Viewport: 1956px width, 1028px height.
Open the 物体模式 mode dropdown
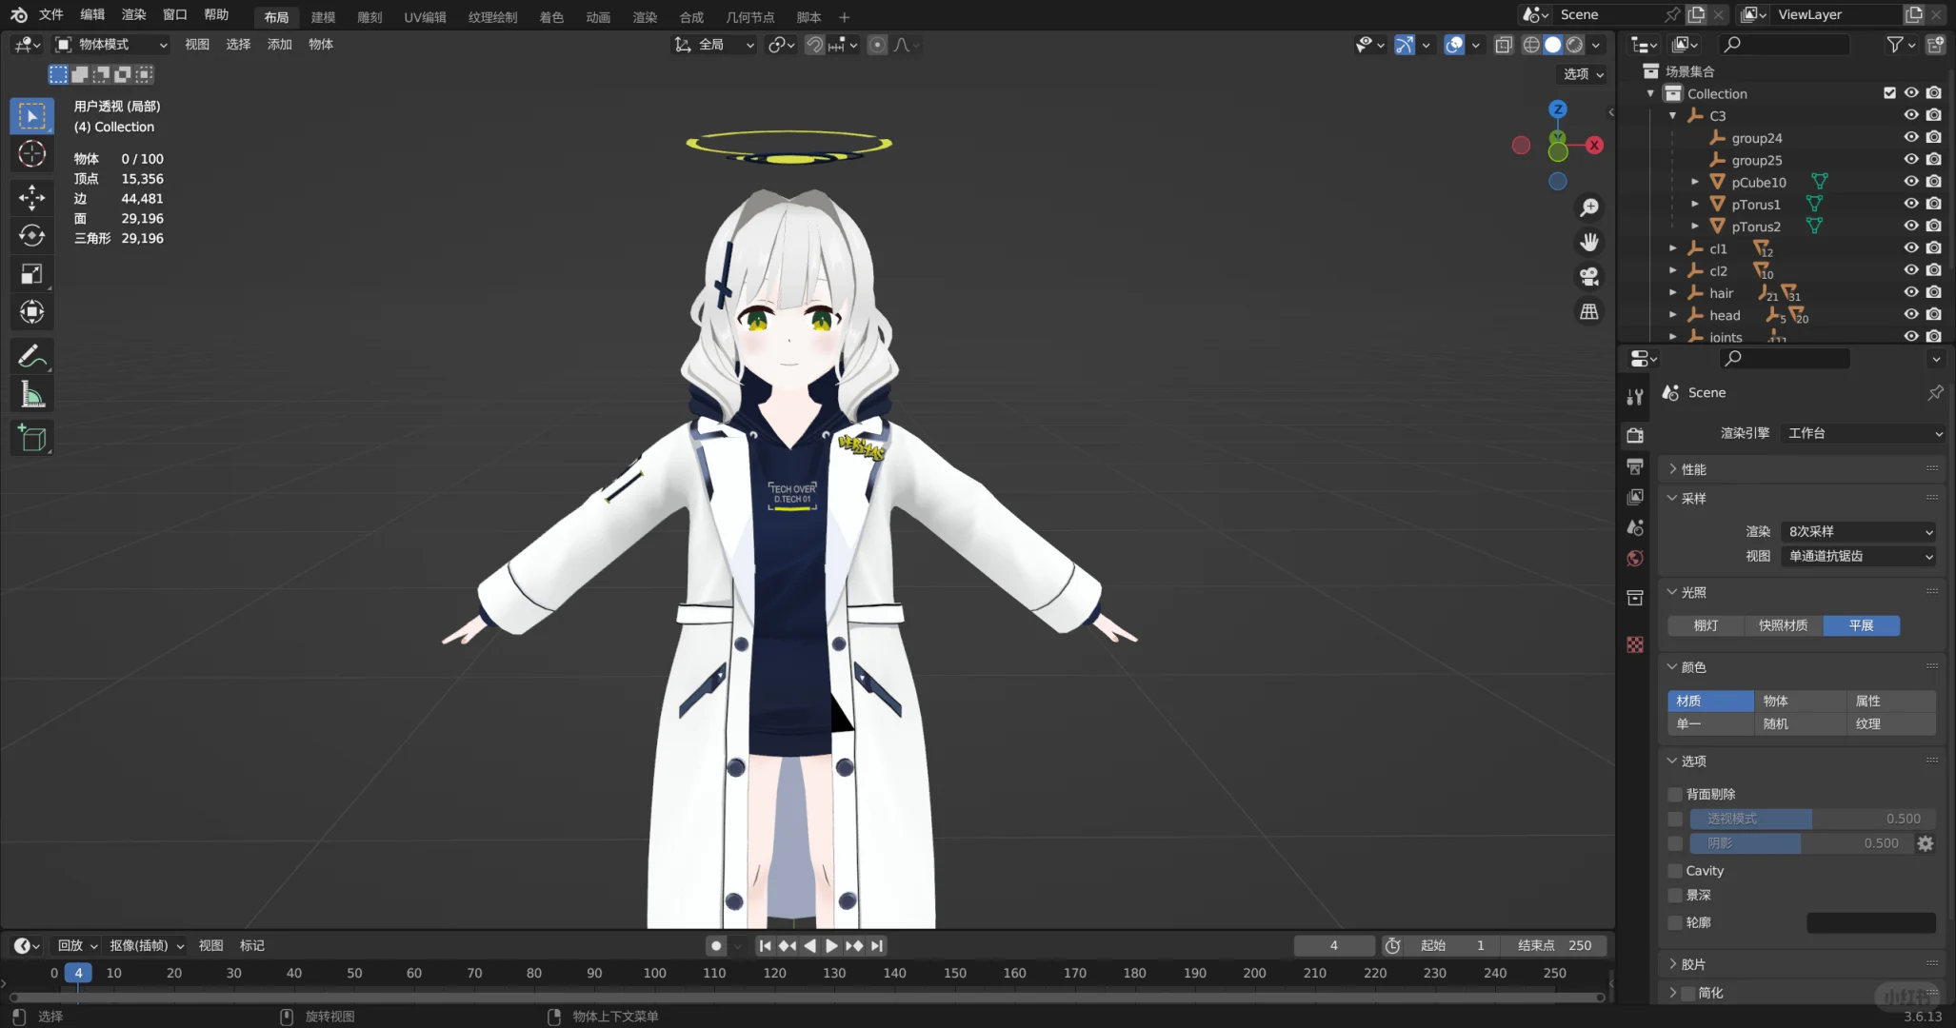tap(111, 45)
